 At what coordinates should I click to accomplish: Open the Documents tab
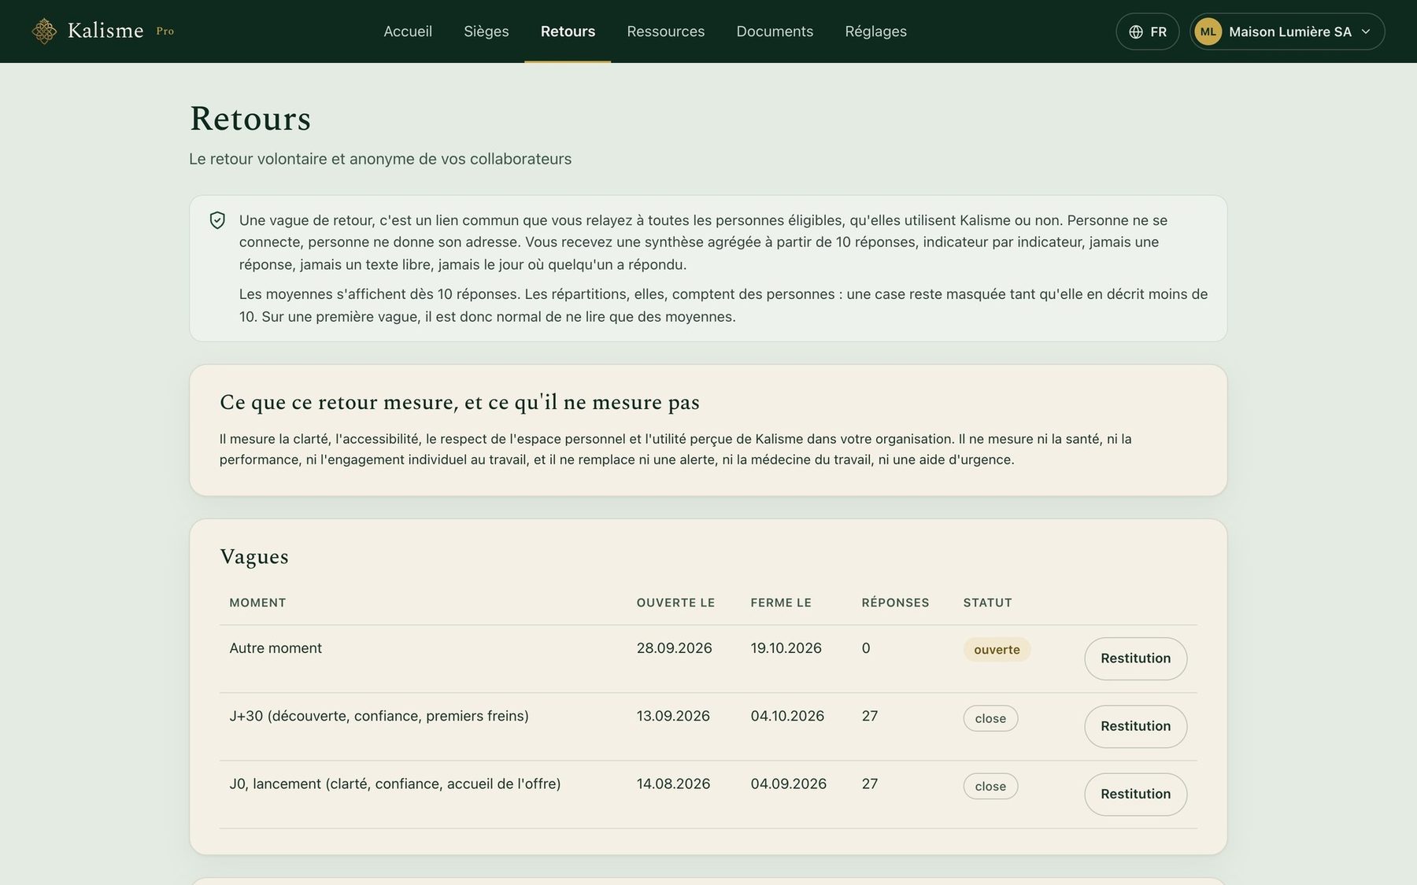point(775,31)
